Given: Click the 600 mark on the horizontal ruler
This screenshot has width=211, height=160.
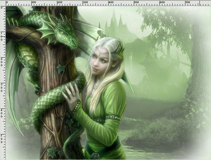Looking at the screenshot, I should pyautogui.click(x=162, y=3).
